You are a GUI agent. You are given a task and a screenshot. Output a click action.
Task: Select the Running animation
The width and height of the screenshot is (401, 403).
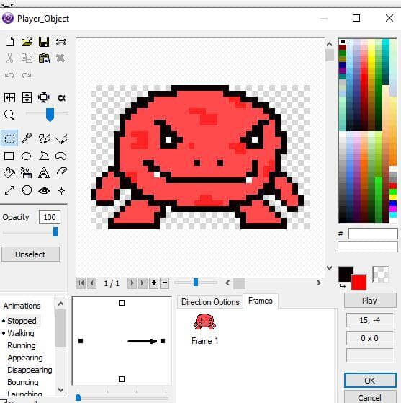coord(22,345)
